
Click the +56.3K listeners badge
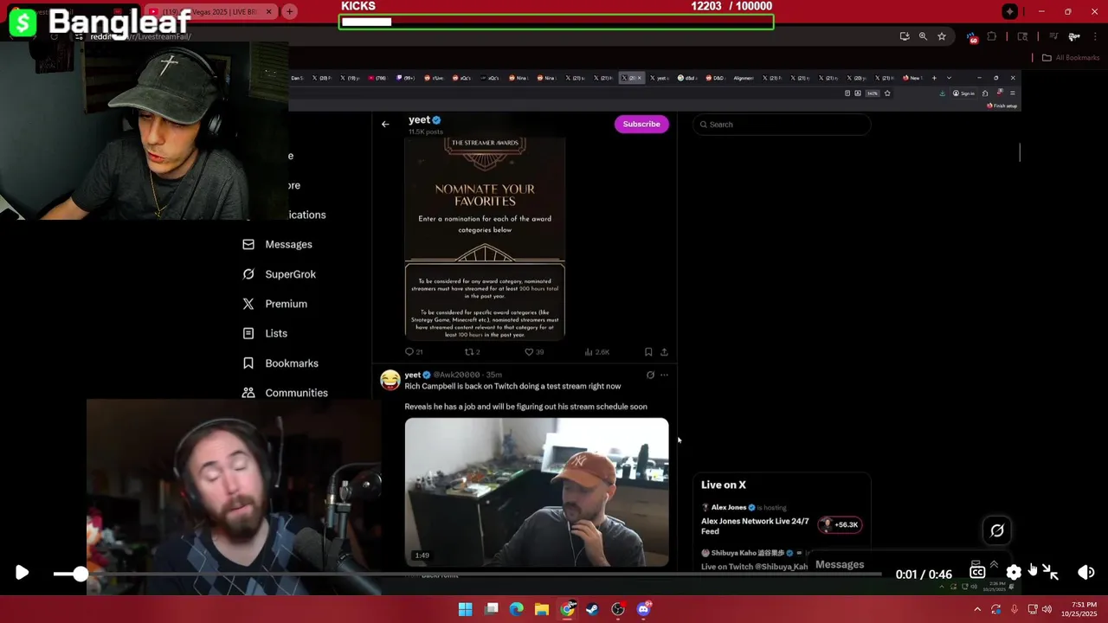tap(840, 524)
